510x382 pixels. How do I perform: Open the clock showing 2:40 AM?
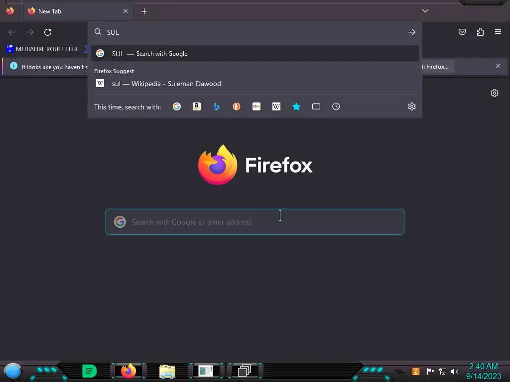point(483,371)
